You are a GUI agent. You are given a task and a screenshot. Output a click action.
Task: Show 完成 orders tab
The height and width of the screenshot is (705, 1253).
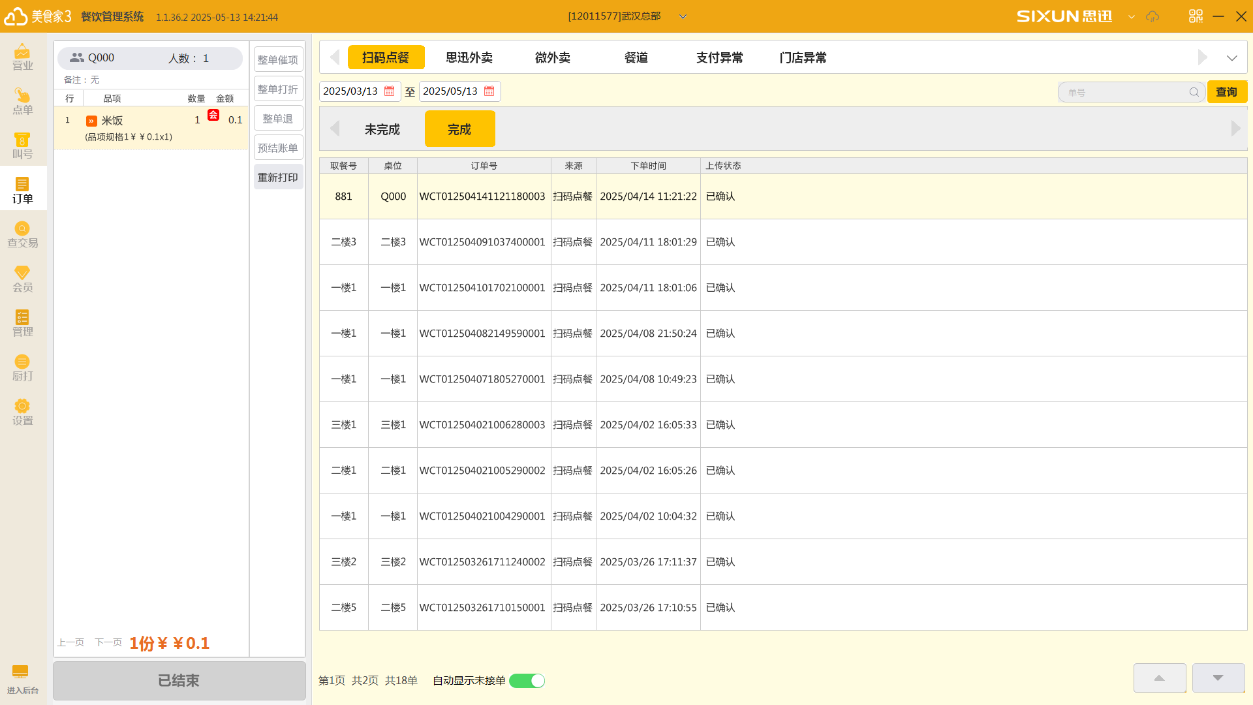coord(459,129)
